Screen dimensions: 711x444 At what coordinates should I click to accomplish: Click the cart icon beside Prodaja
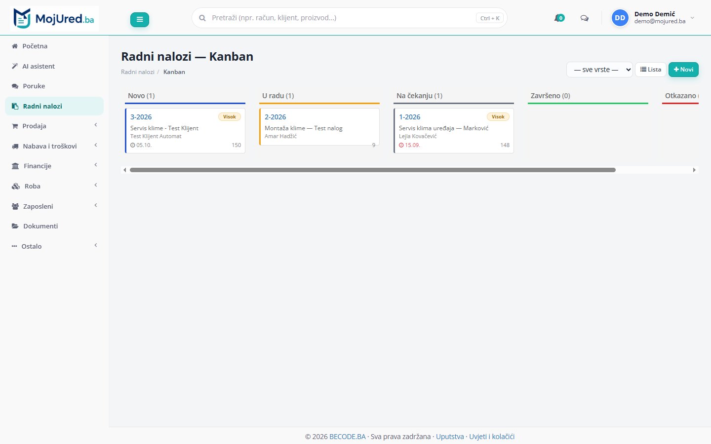pyautogui.click(x=15, y=126)
